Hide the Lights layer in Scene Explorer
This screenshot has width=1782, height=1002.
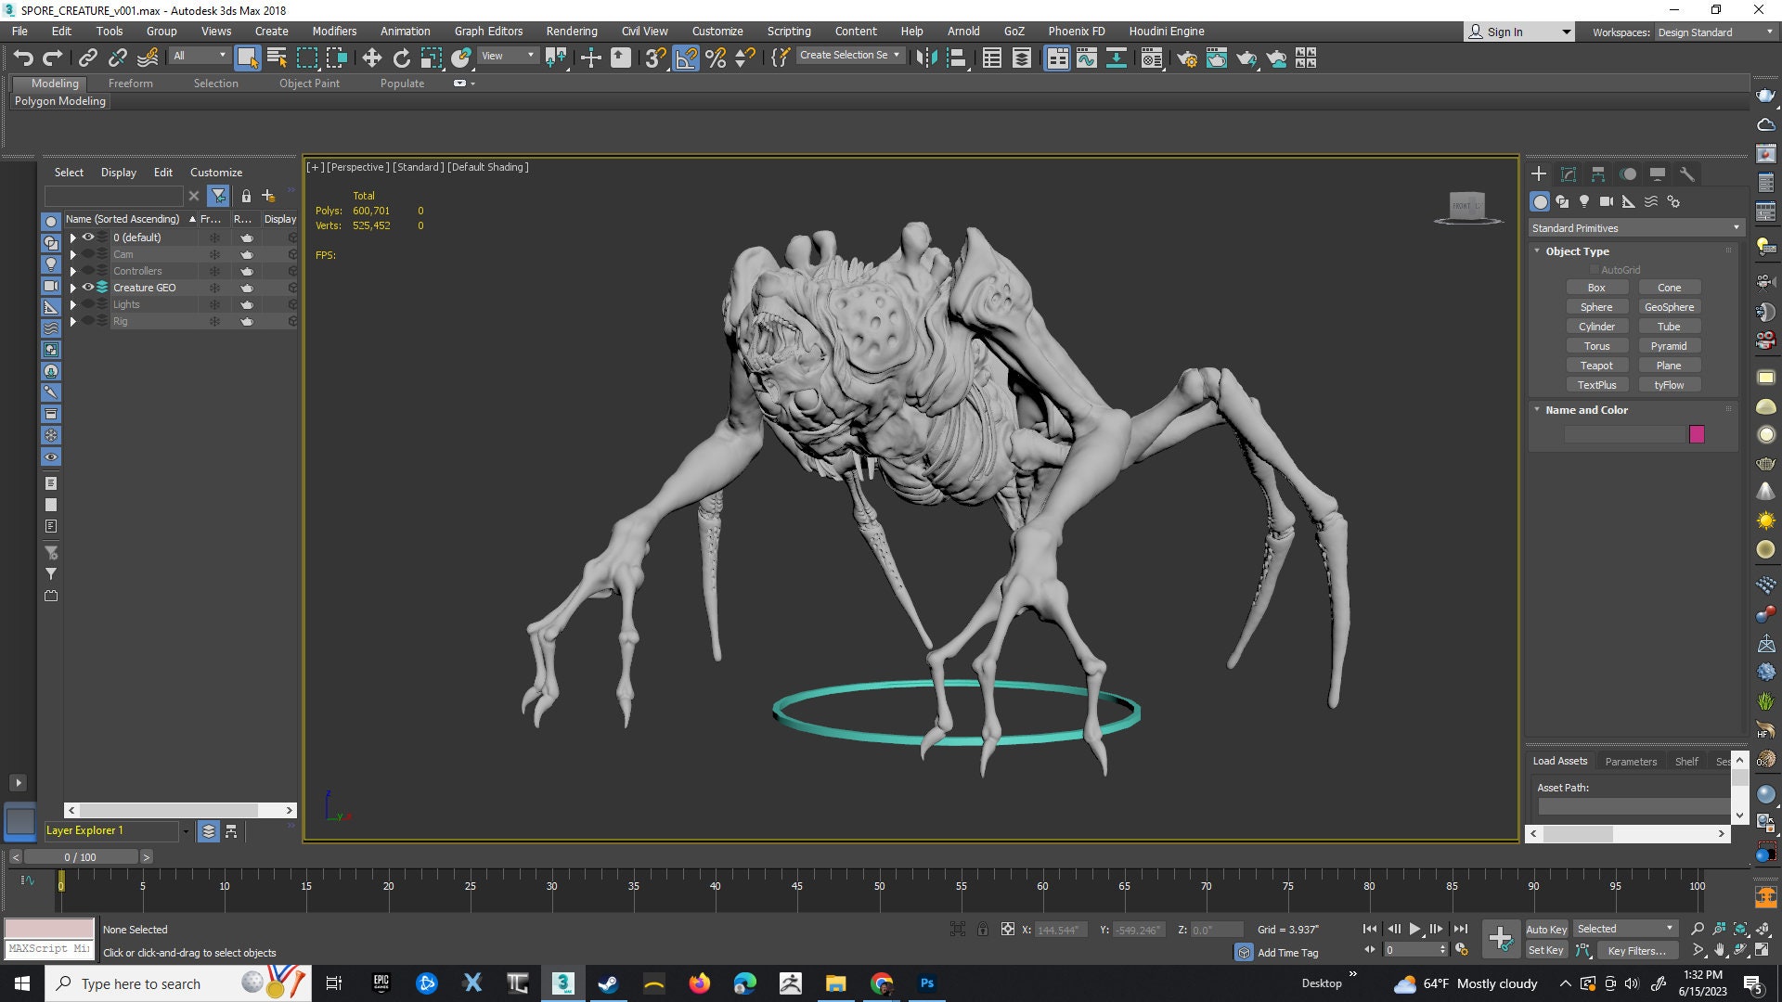(89, 304)
